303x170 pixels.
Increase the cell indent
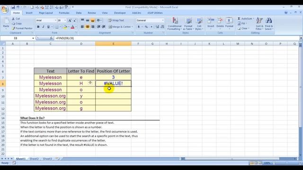104,27
